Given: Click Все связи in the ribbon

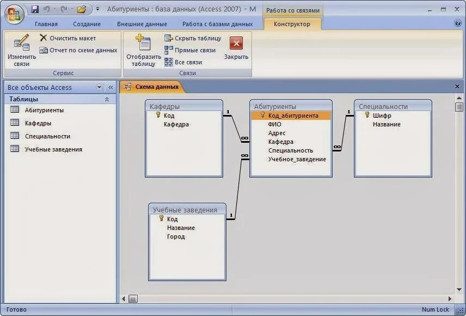Looking at the screenshot, I should click(x=183, y=62).
